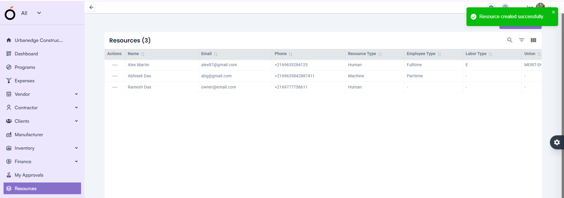
Task: Click the home icon in sidebar
Action: pos(9,40)
